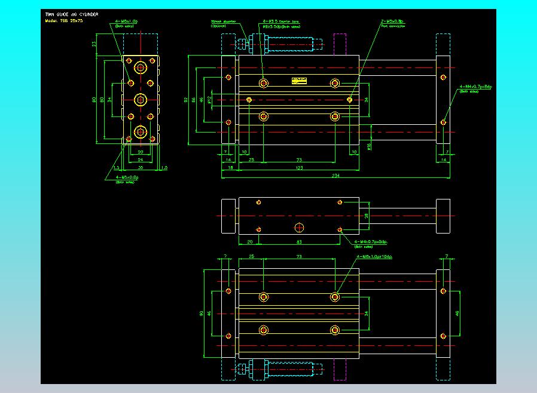Viewport: 537px width, 393px height.
Task: Click the top large bore circle in end view
Action: (x=141, y=67)
